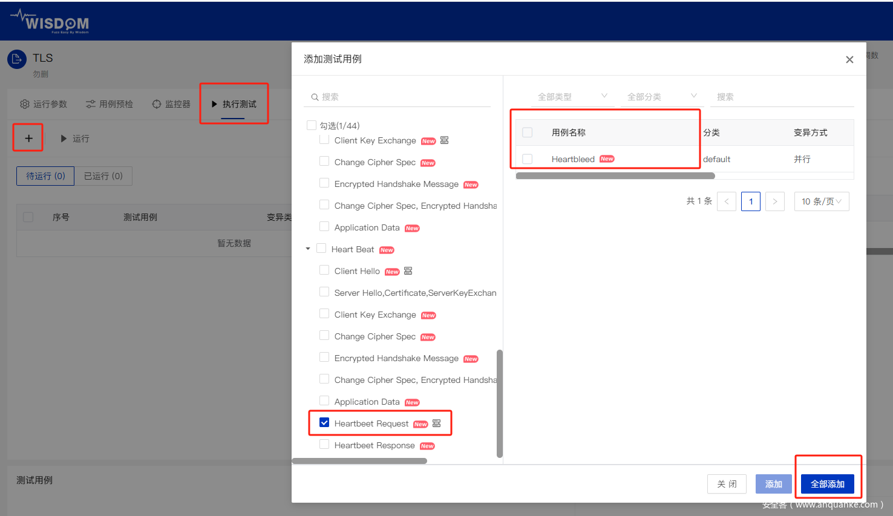
Task: Click the 关闭 button
Action: point(727,484)
